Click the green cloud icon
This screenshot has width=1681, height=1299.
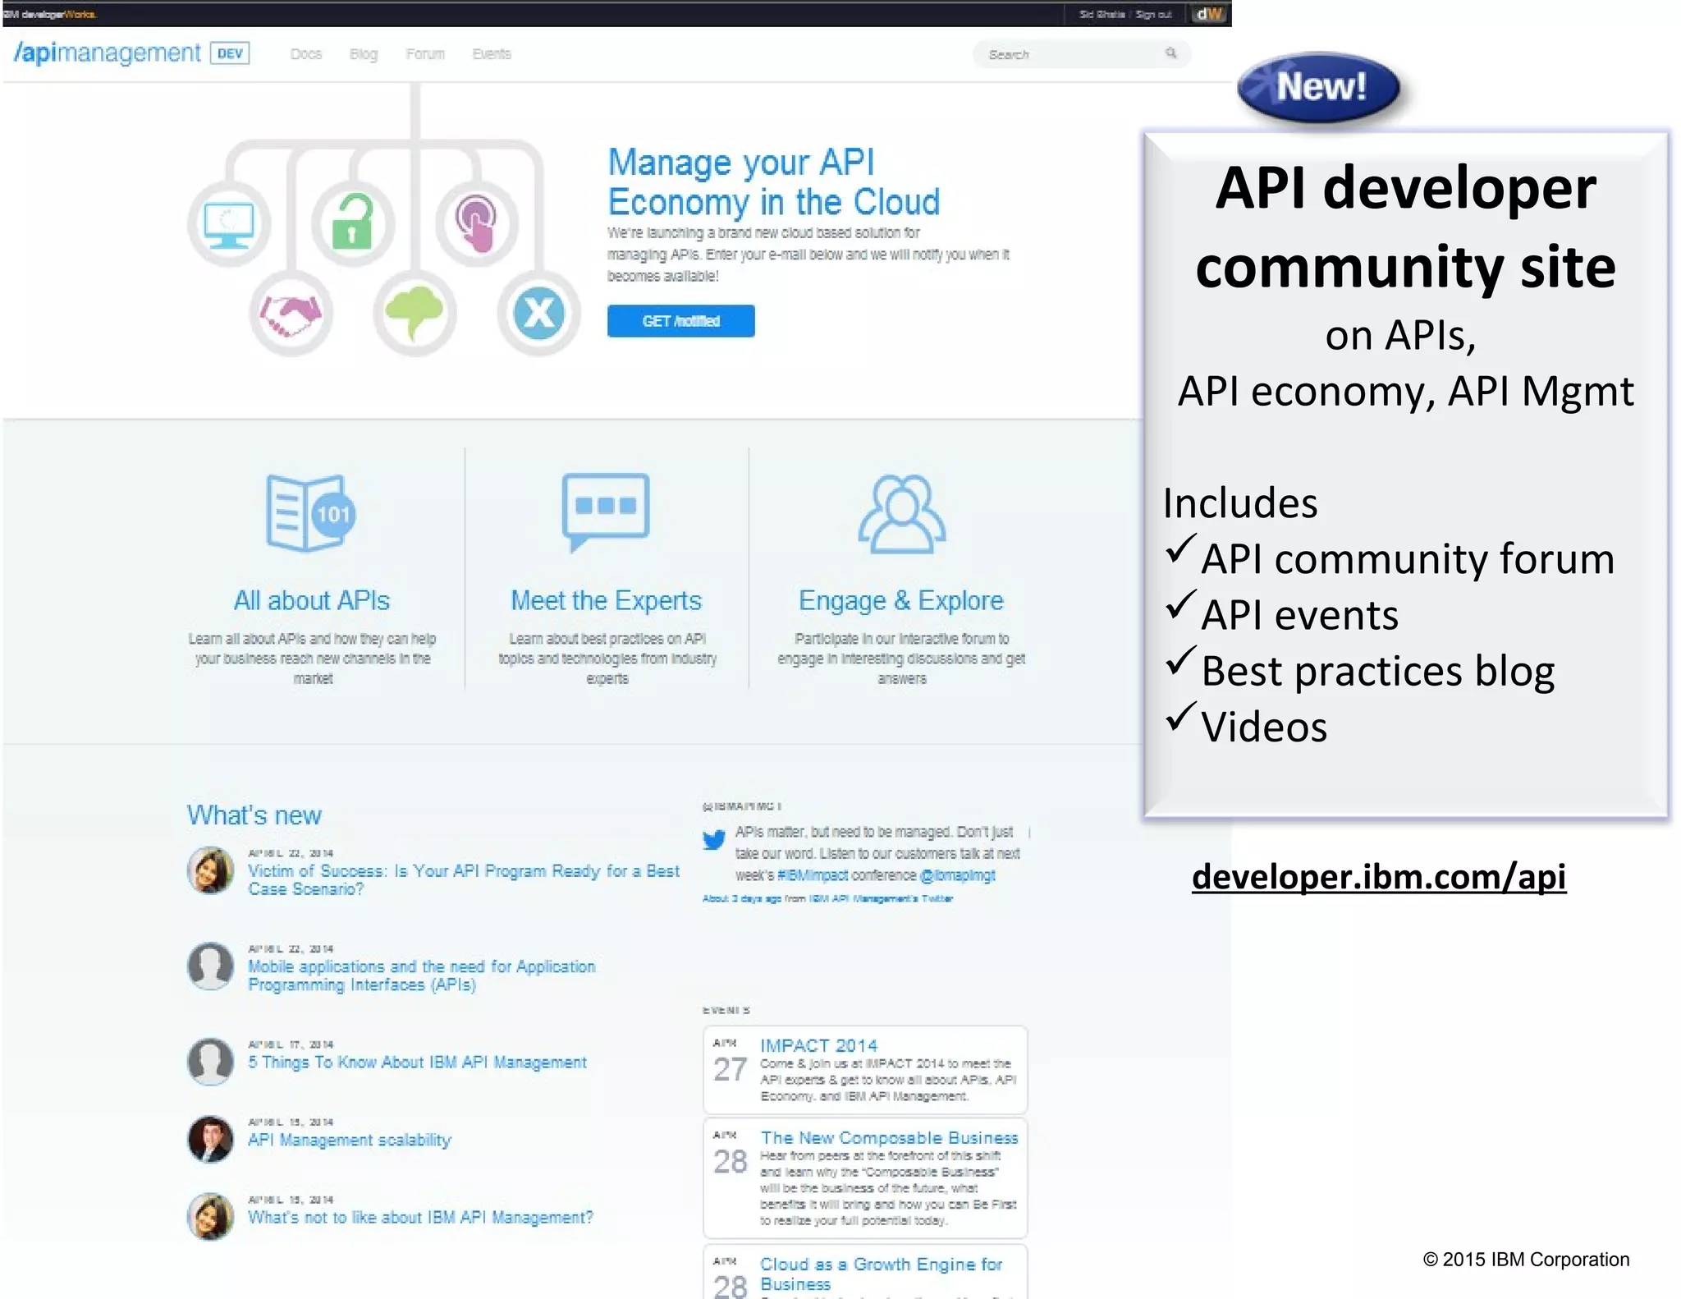415,314
